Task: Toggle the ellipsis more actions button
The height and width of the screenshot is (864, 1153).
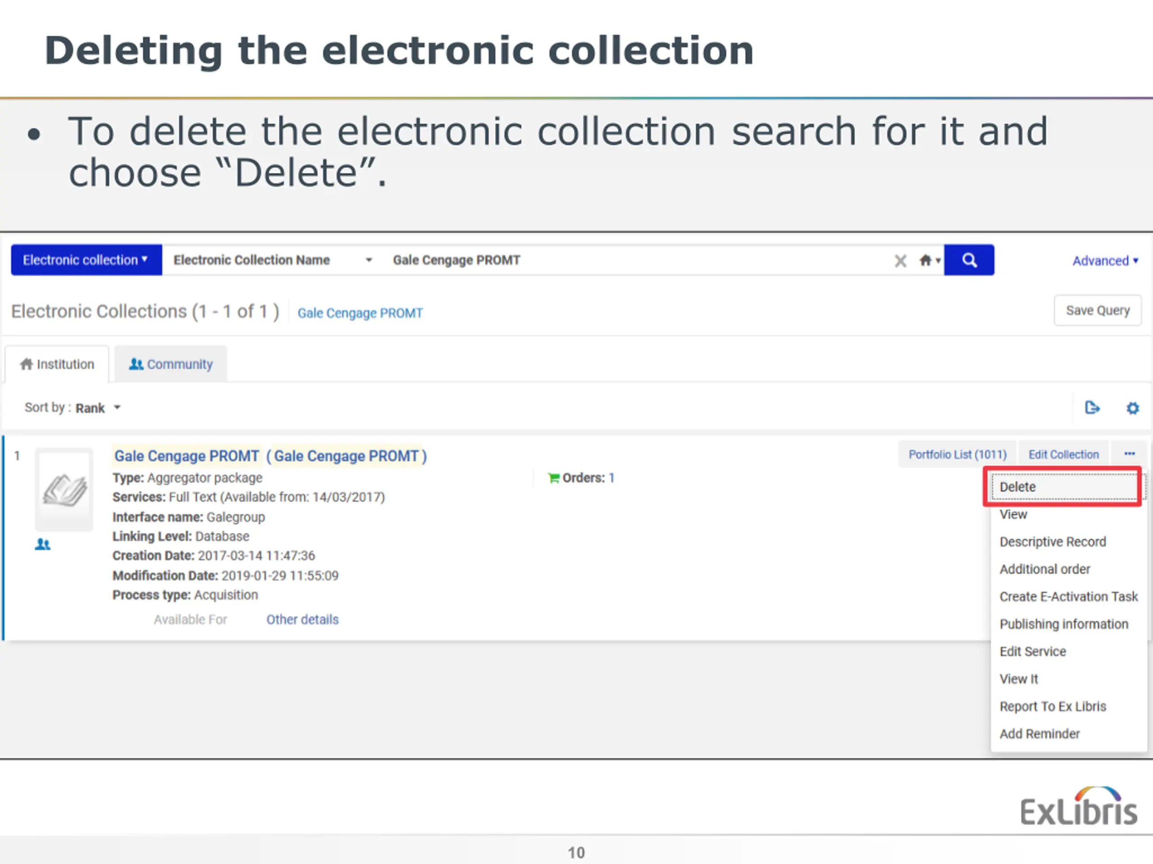Action: (1129, 454)
